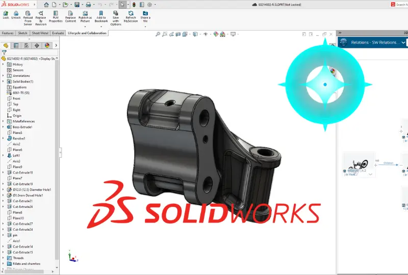
Task: Expand Solid Bodies(1) node
Action: click(3, 81)
